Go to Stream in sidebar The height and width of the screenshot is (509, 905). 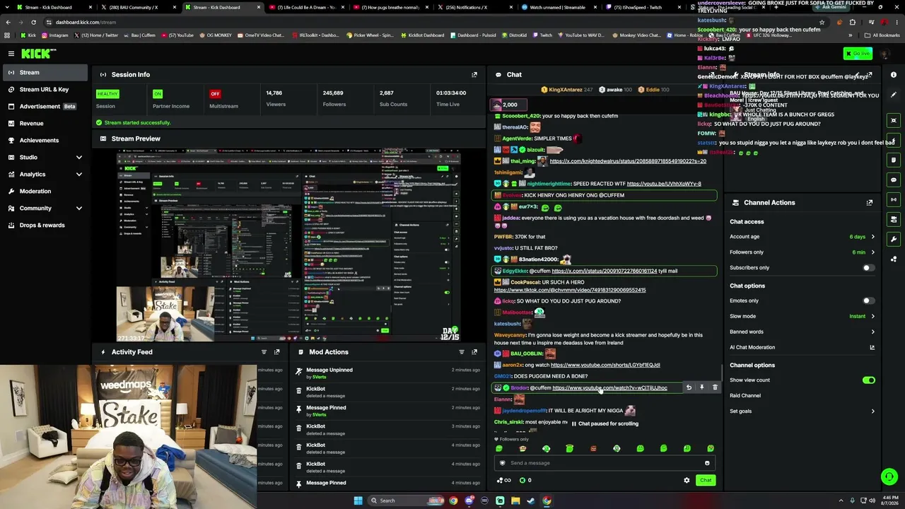click(45, 72)
